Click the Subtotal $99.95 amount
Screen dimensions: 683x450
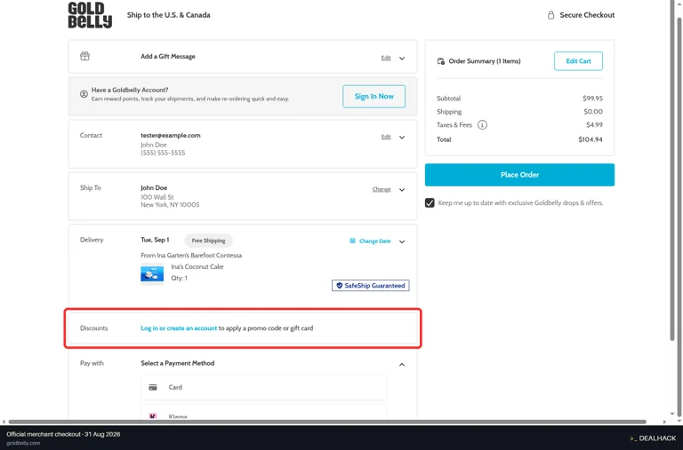(x=592, y=99)
